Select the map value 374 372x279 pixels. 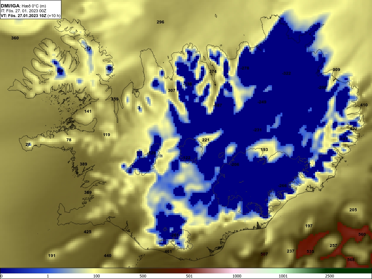point(213,71)
